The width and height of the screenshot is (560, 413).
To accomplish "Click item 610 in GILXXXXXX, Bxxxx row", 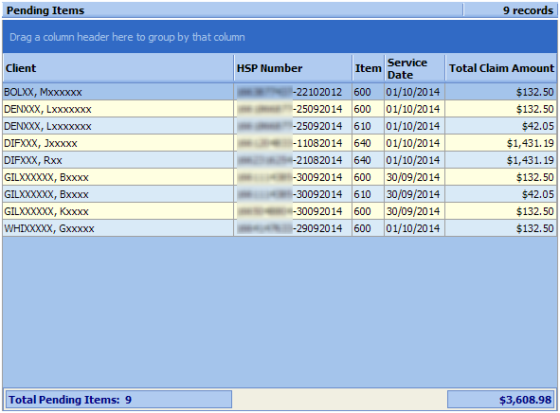I will coord(369,194).
